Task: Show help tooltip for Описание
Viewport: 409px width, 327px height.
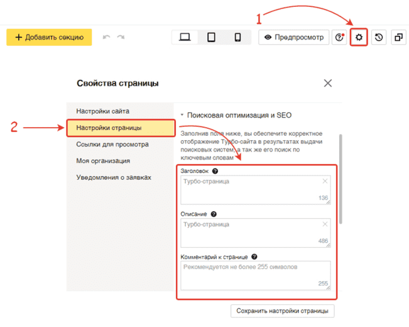Action: [214, 214]
